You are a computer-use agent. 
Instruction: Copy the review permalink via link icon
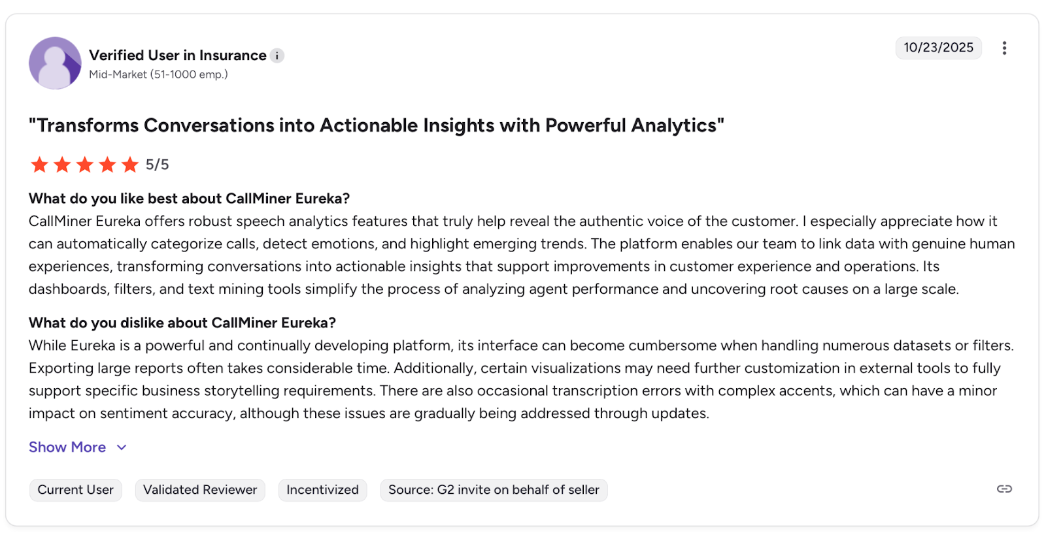1004,489
